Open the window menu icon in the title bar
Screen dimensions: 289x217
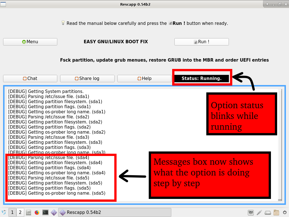point(3,4)
